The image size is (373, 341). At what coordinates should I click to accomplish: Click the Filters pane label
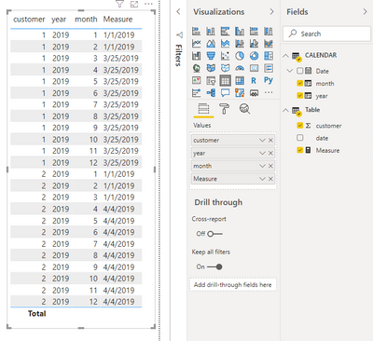point(178,55)
